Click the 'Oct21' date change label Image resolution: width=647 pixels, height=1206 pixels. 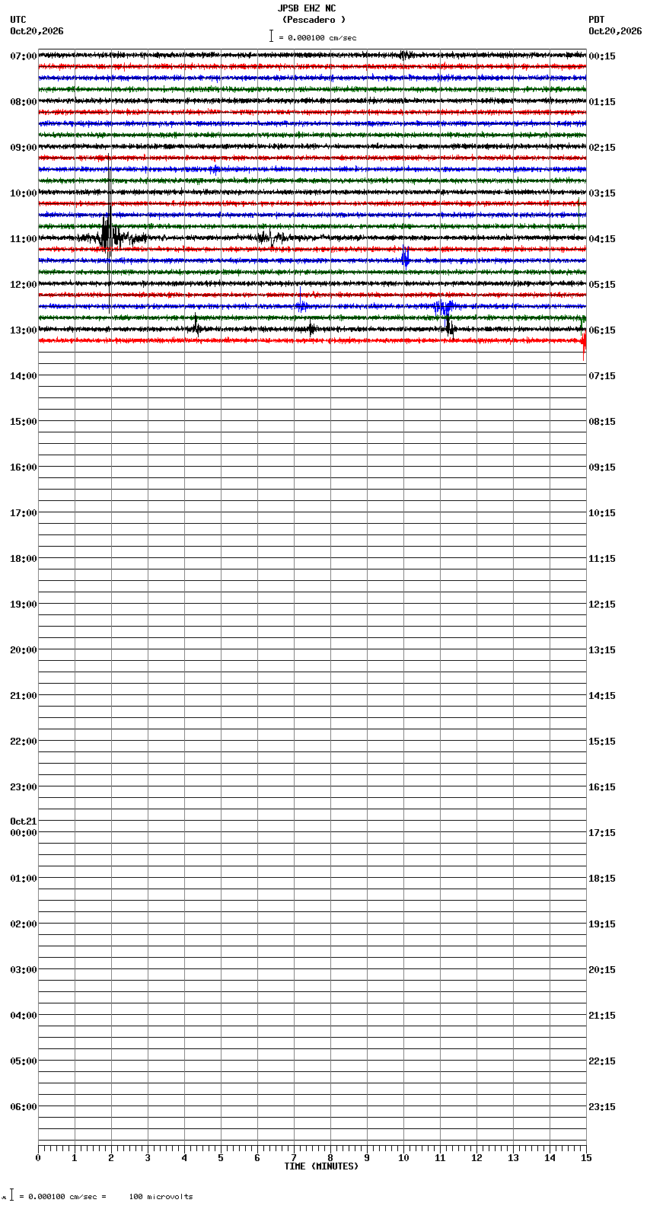click(24, 822)
